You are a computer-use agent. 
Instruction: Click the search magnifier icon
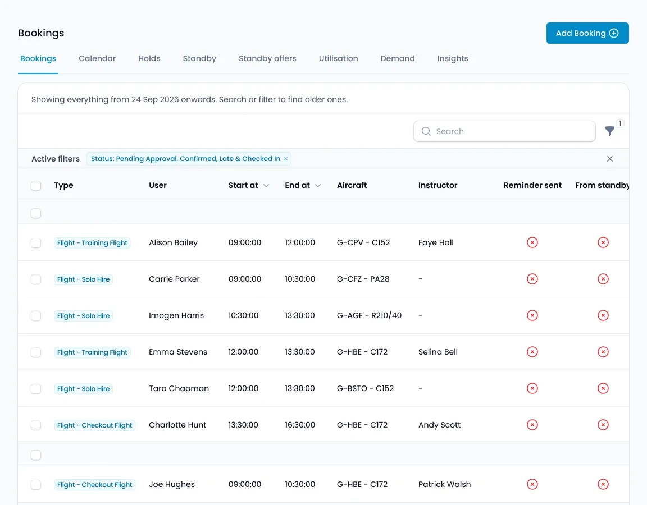point(426,131)
